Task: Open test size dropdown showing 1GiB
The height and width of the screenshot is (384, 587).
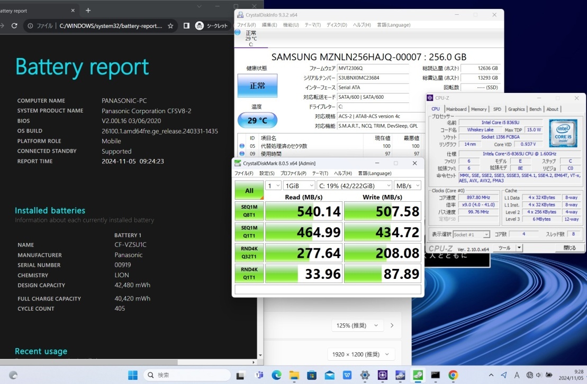Action: 299,185
